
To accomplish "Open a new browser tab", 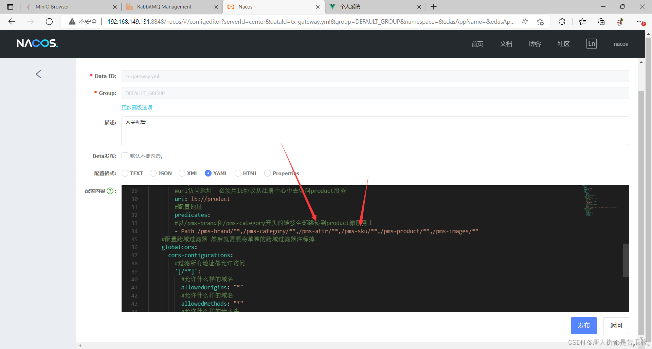I will tap(434, 7).
